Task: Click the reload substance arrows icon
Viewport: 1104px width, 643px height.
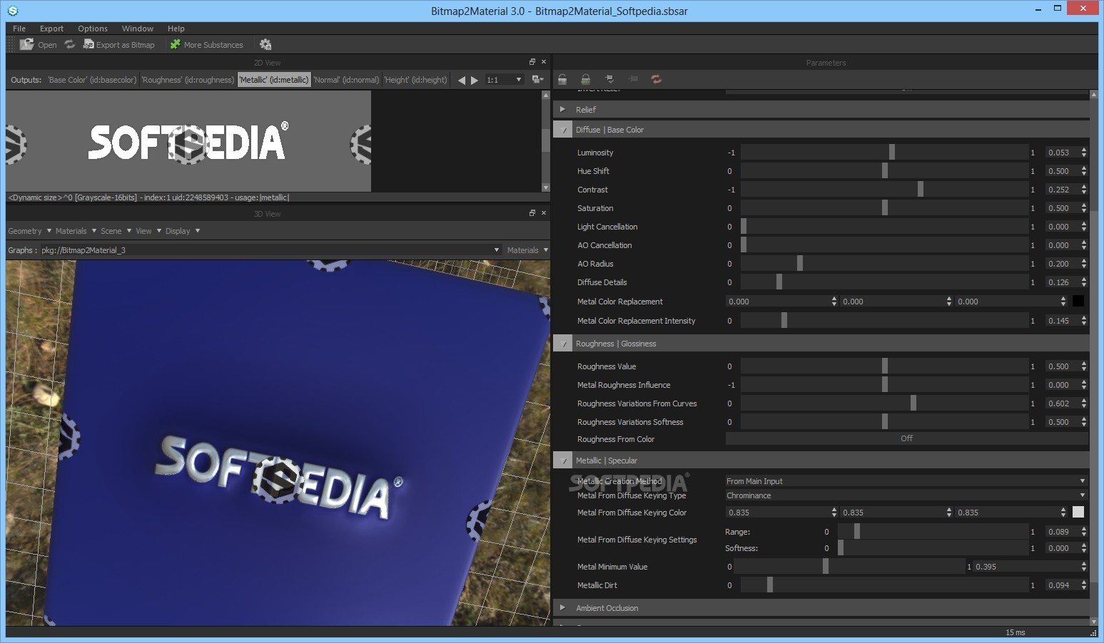Action: tap(69, 44)
